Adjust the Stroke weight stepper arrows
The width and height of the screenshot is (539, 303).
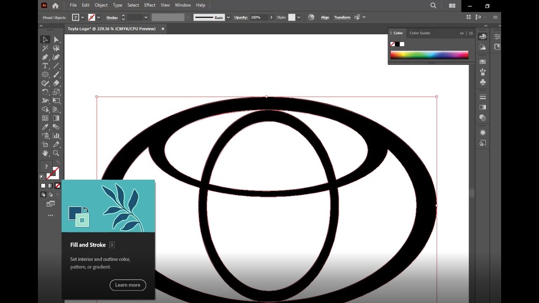tap(123, 17)
